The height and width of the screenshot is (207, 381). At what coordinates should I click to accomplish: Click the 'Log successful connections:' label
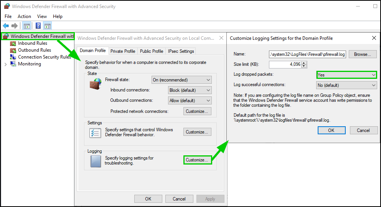(x=259, y=85)
